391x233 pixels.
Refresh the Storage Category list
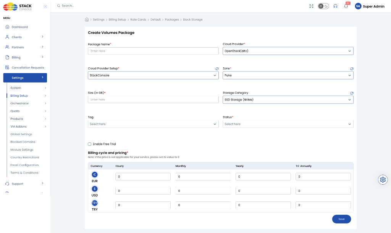pyautogui.click(x=352, y=93)
